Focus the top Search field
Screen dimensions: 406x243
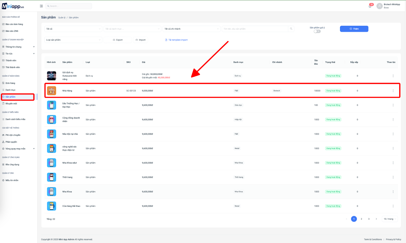[69, 6]
